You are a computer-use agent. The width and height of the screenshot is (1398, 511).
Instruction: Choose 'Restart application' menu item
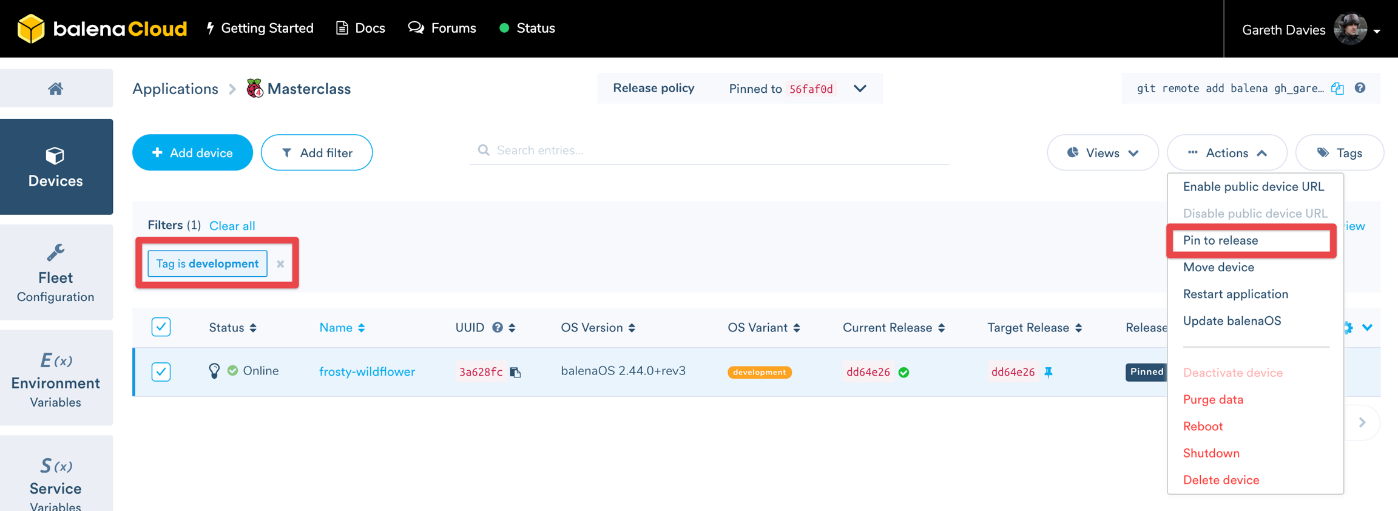click(x=1235, y=294)
